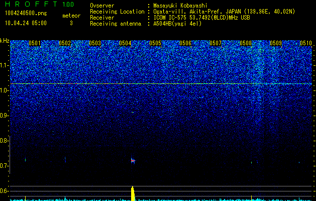Click the faint echo near 0502
Image resolution: width=316 pixels, height=201 pixels.
click(x=65, y=159)
